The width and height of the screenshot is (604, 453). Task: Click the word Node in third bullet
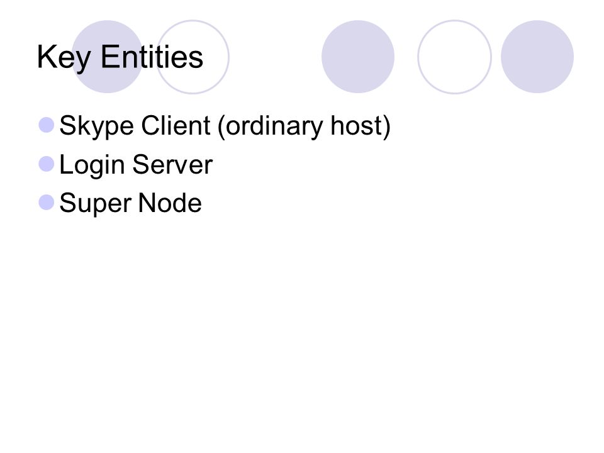[x=170, y=203]
